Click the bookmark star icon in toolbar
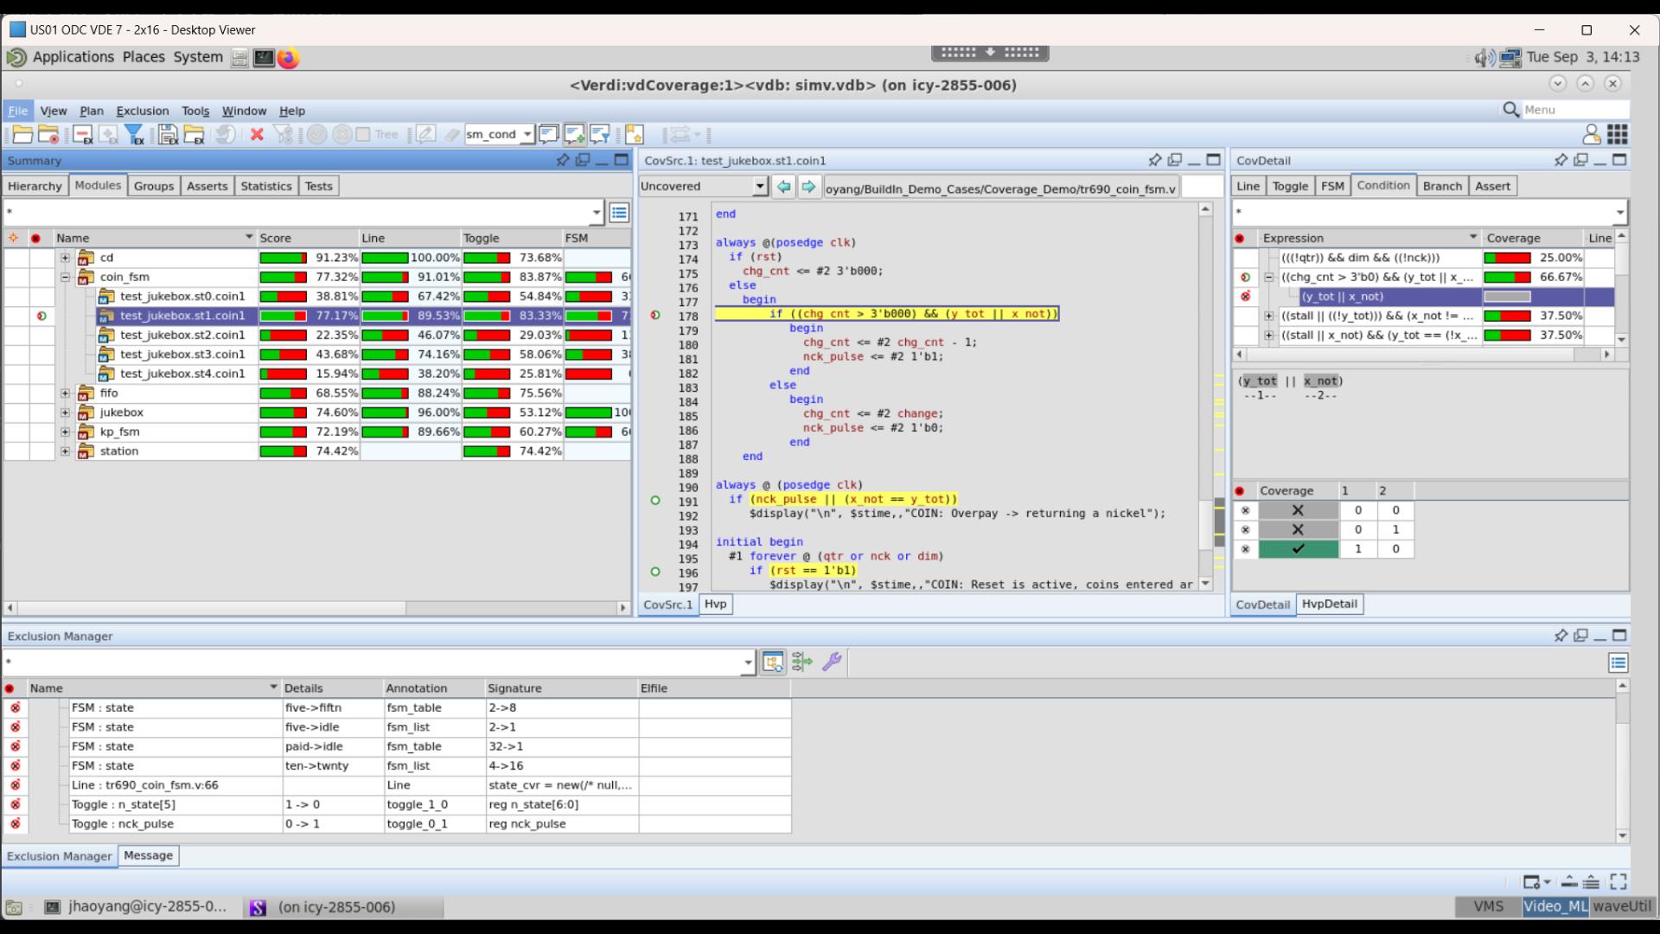1660x934 pixels. click(635, 134)
